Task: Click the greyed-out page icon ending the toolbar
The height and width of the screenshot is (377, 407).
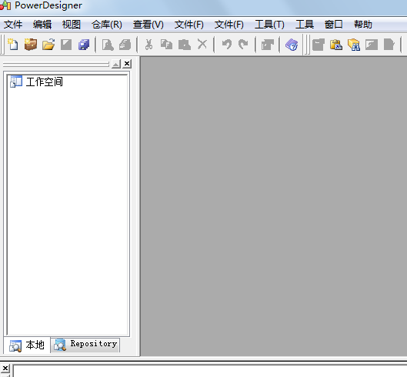Action: click(x=389, y=45)
